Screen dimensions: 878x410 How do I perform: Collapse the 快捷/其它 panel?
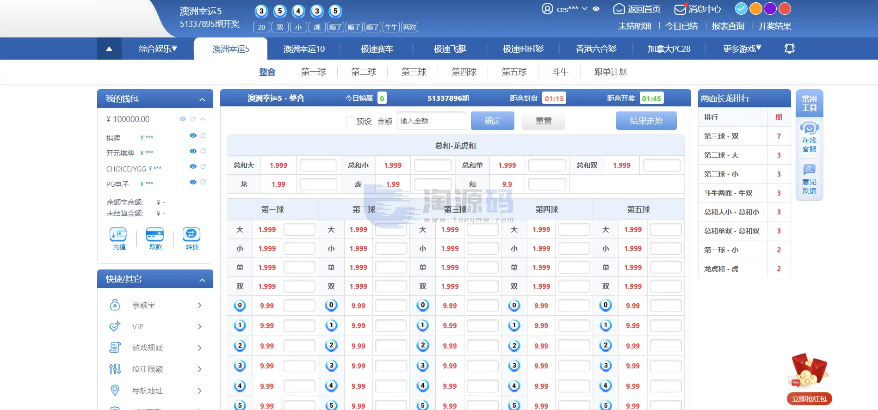(x=202, y=280)
